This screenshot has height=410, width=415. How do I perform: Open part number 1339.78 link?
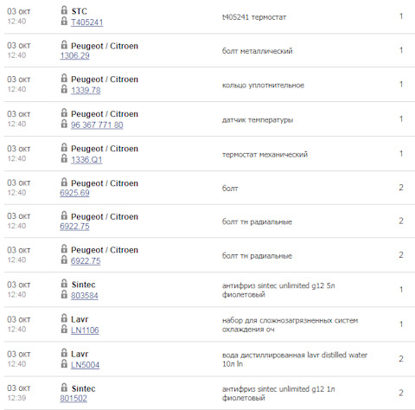coord(86,90)
